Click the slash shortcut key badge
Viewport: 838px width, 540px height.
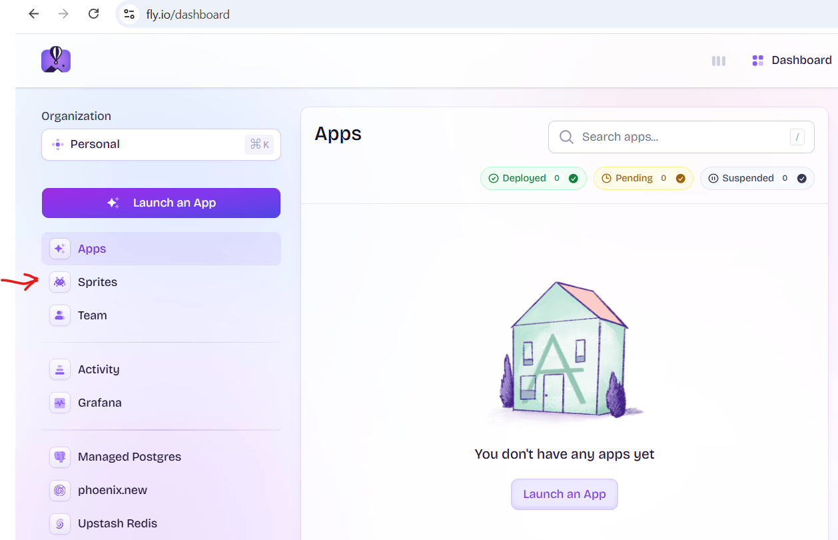(797, 137)
